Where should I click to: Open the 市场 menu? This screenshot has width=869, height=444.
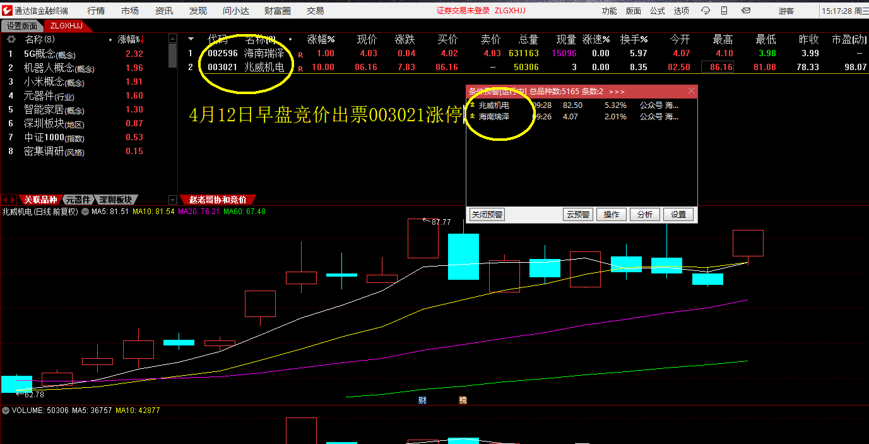click(x=130, y=11)
